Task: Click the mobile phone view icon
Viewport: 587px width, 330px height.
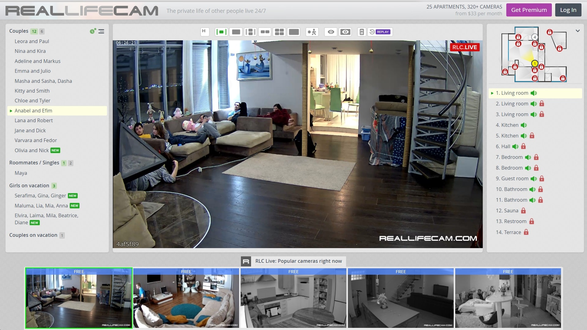Action: tap(362, 32)
